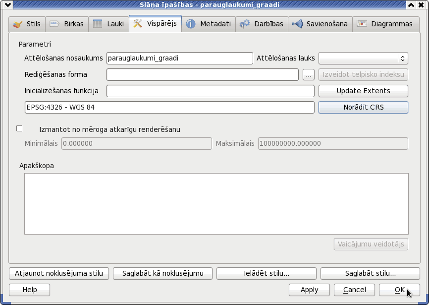Click the Ielādēt stilu... button
Image resolution: width=429 pixels, height=305 pixels.
(x=267, y=273)
